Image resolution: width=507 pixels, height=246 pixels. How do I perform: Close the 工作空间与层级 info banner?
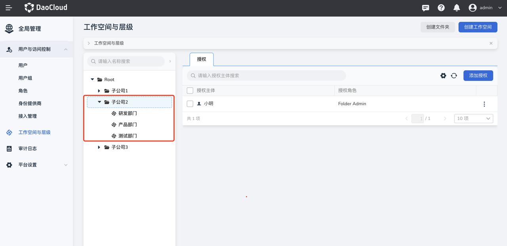[491, 43]
